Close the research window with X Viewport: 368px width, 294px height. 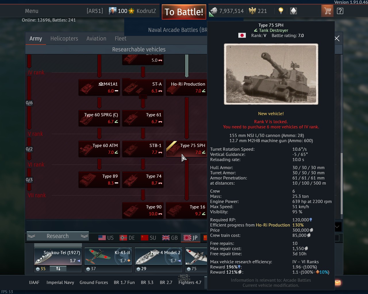[337, 38]
